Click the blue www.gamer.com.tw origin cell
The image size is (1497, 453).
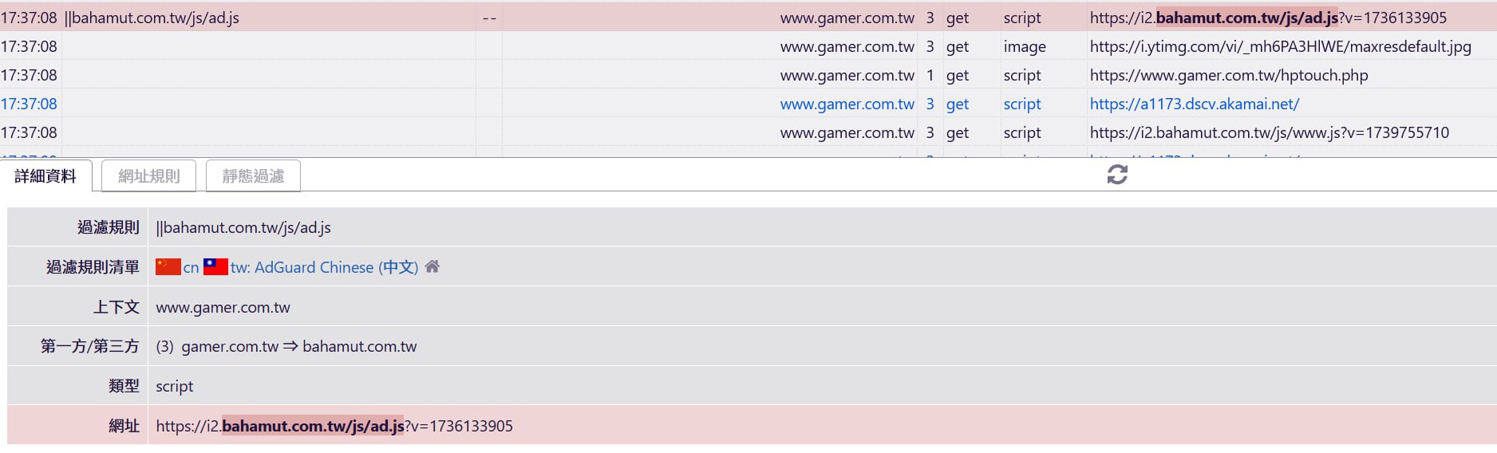pyautogui.click(x=847, y=104)
